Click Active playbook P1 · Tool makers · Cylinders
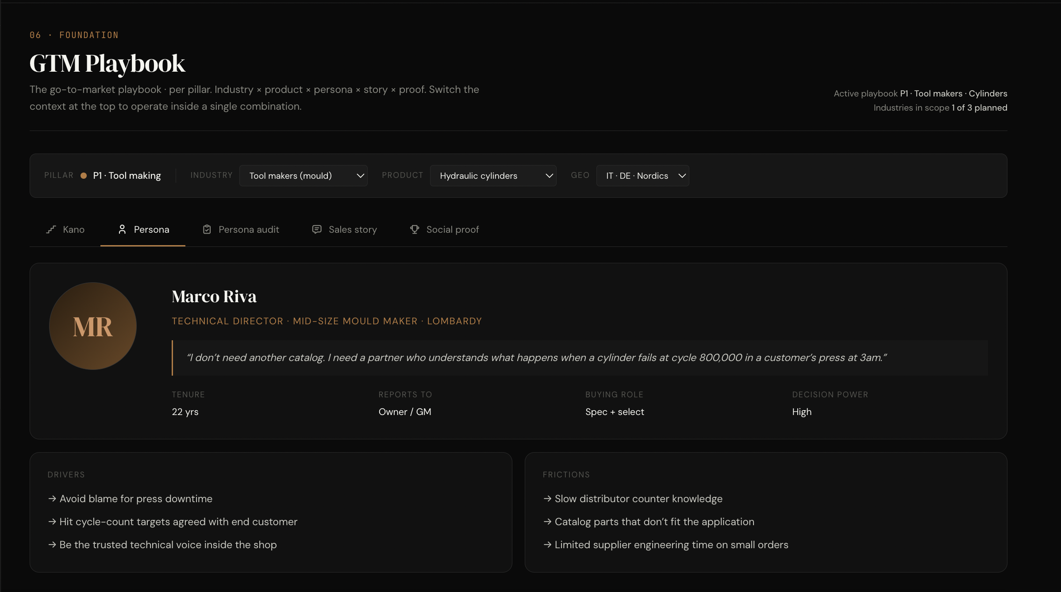This screenshot has height=592, width=1061. click(920, 93)
